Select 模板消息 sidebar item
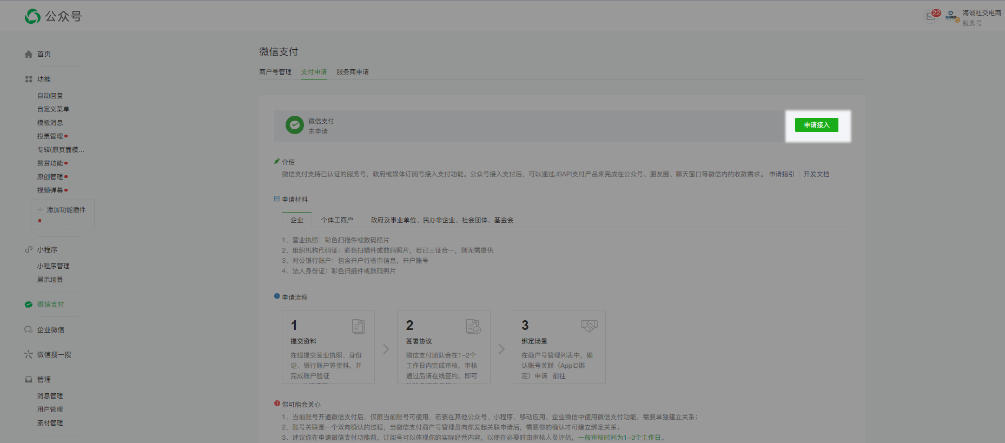This screenshot has width=1005, height=443. point(50,123)
